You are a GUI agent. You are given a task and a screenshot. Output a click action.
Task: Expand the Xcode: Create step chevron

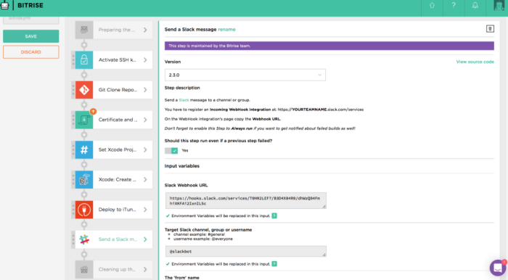tap(145, 180)
